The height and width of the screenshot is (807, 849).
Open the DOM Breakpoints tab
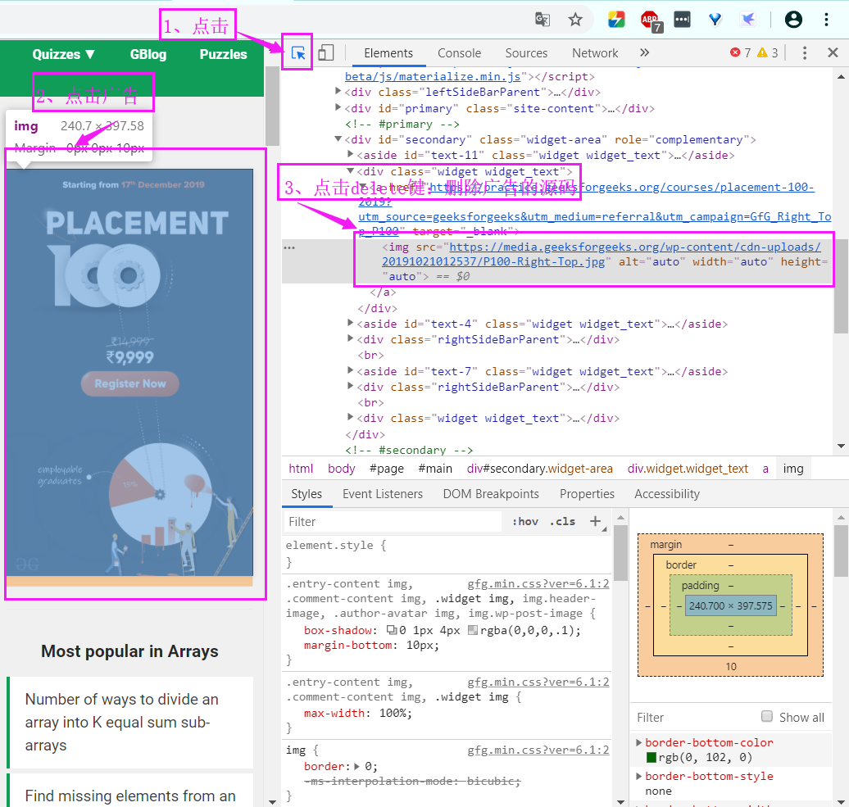[x=491, y=493]
